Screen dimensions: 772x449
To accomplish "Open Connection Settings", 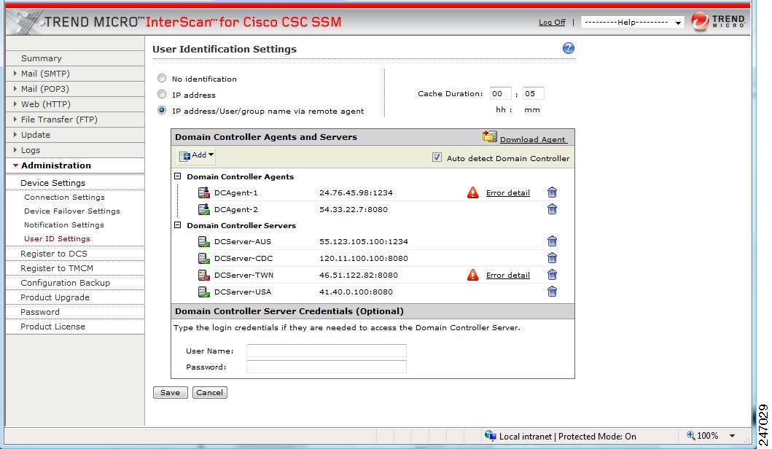I will point(64,197).
